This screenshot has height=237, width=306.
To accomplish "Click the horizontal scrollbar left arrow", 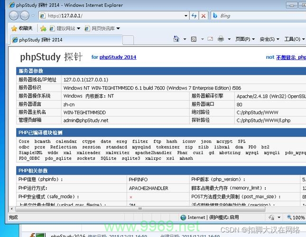I will (12, 209).
